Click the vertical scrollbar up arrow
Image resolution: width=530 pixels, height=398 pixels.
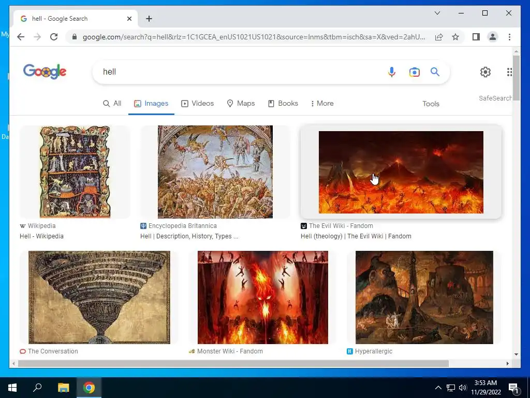pyautogui.click(x=516, y=52)
